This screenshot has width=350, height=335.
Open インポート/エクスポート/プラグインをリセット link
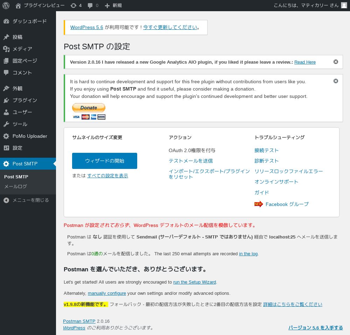[x=209, y=174]
